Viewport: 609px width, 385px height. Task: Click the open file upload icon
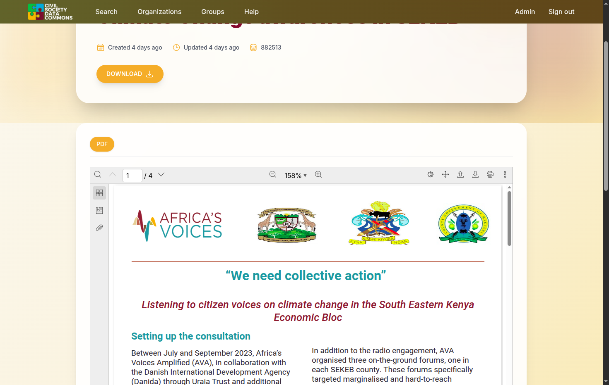click(460, 175)
